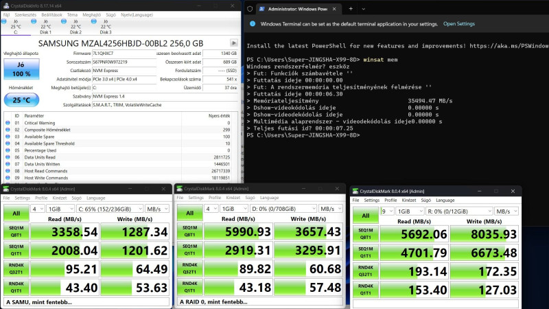
Task: Click the Data Units Read status dot
Action: [8, 157]
